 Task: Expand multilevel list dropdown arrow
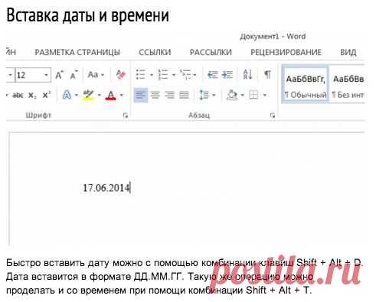tap(195, 75)
